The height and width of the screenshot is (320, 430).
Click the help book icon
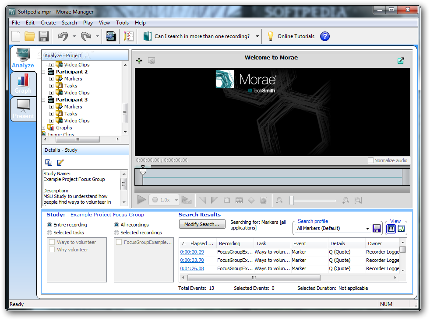148,36
